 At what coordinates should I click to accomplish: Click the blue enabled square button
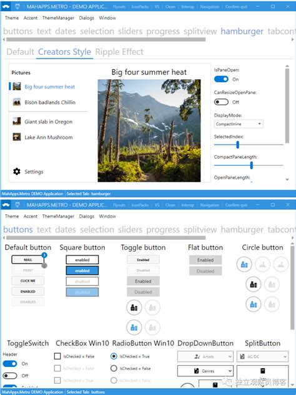pyautogui.click(x=82, y=270)
